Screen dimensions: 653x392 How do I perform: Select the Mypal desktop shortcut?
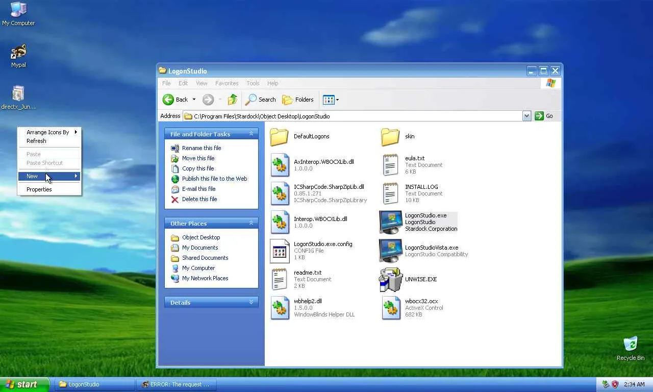18,56
